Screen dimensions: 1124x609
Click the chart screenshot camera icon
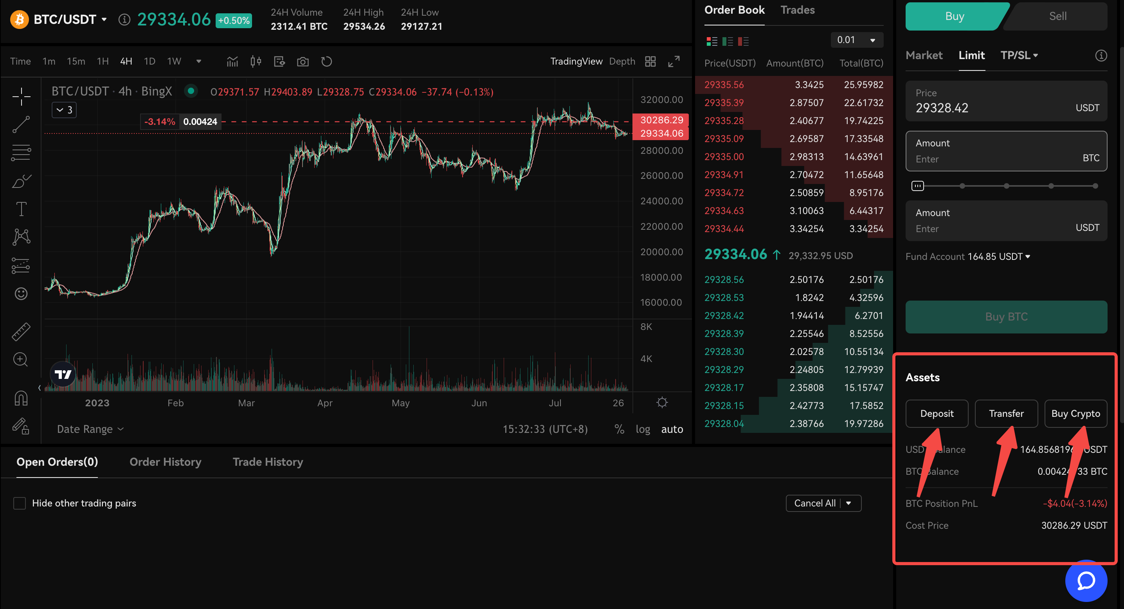(x=303, y=61)
